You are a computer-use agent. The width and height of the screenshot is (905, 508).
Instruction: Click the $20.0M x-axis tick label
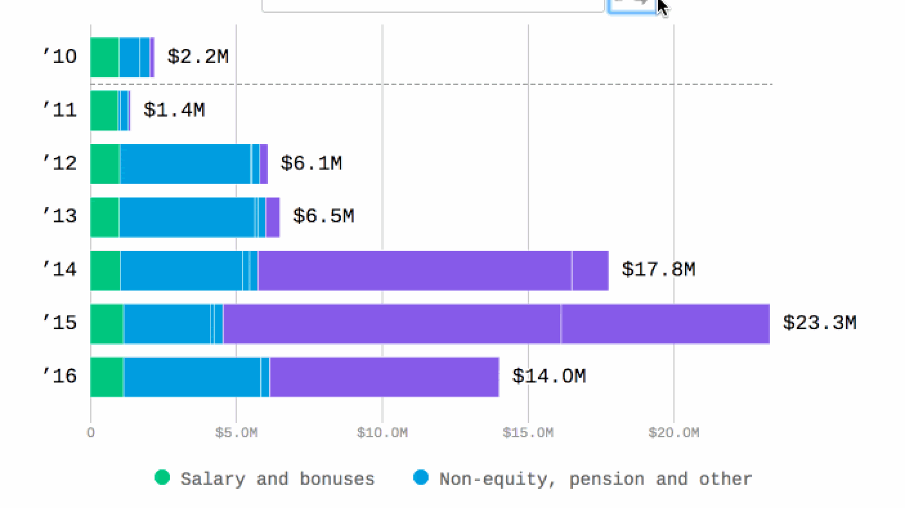[674, 433]
